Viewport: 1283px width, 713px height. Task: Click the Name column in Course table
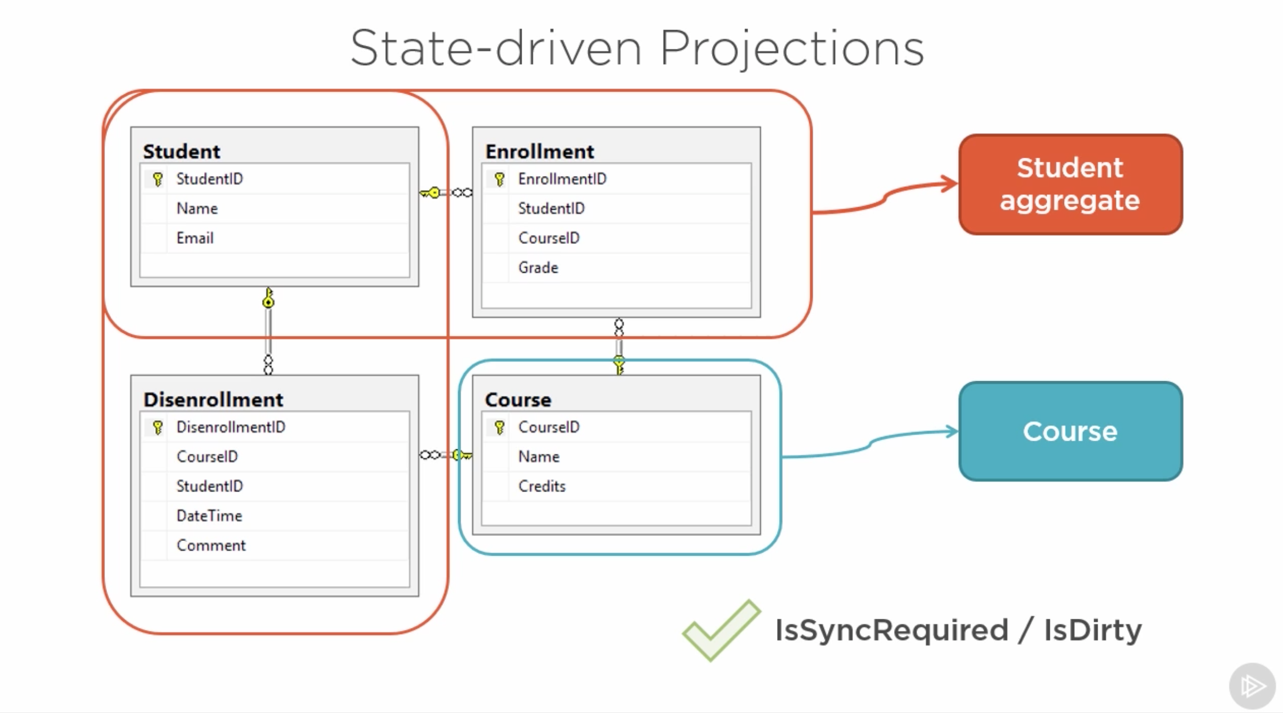pyautogui.click(x=616, y=457)
